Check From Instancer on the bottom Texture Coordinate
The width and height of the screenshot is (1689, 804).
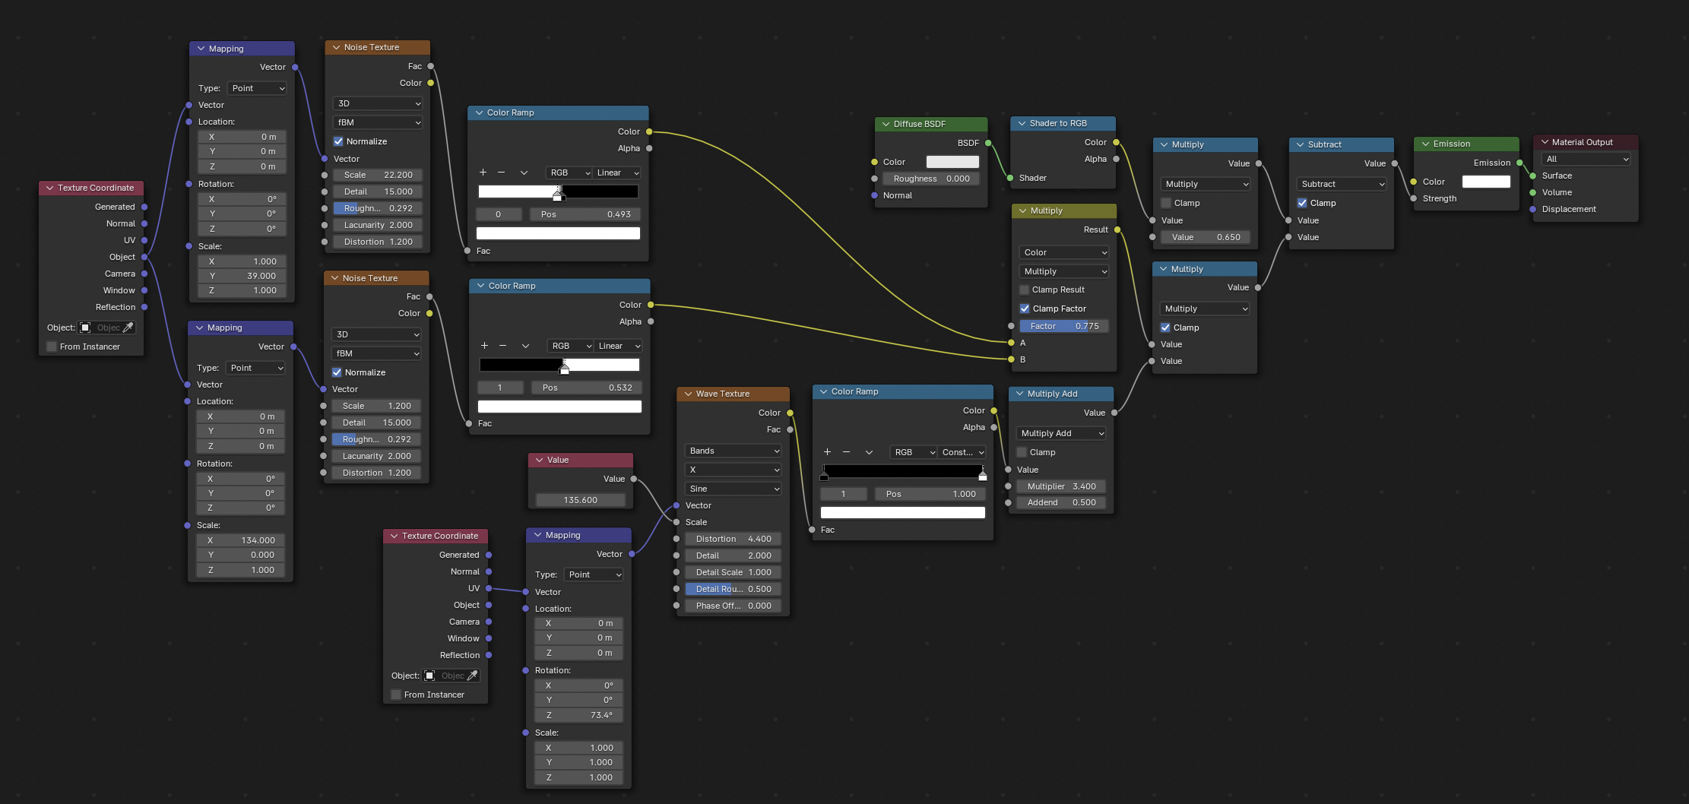coord(395,694)
